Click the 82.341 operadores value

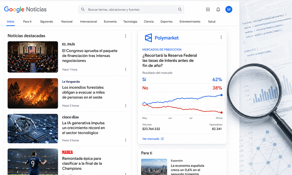click(217, 129)
